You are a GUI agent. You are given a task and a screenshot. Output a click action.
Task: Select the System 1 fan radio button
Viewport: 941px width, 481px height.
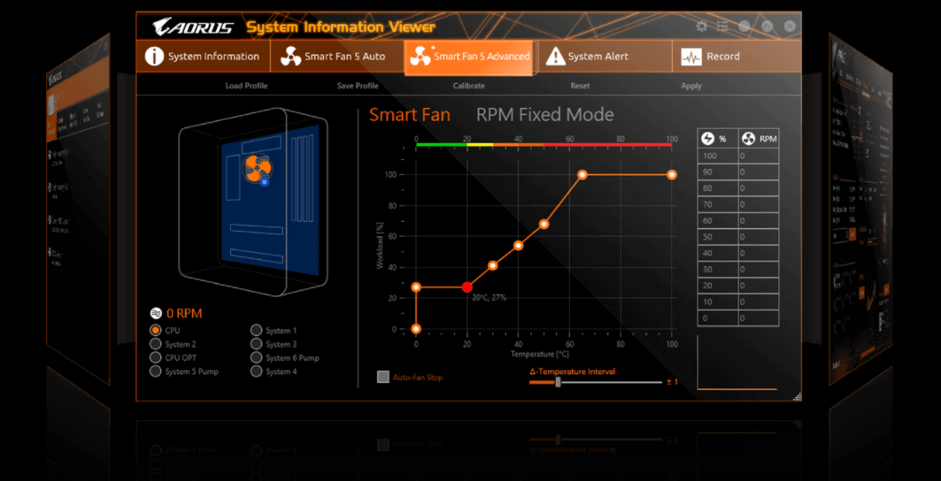click(x=256, y=330)
